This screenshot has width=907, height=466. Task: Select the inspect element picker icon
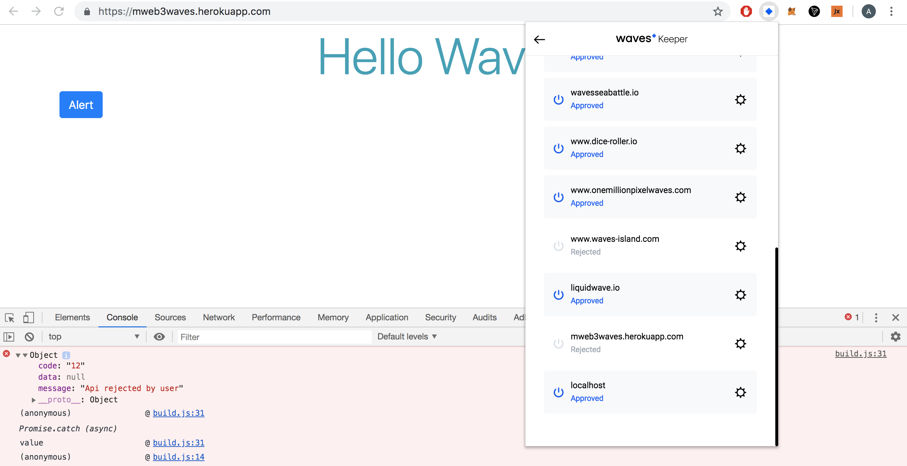[x=10, y=318]
